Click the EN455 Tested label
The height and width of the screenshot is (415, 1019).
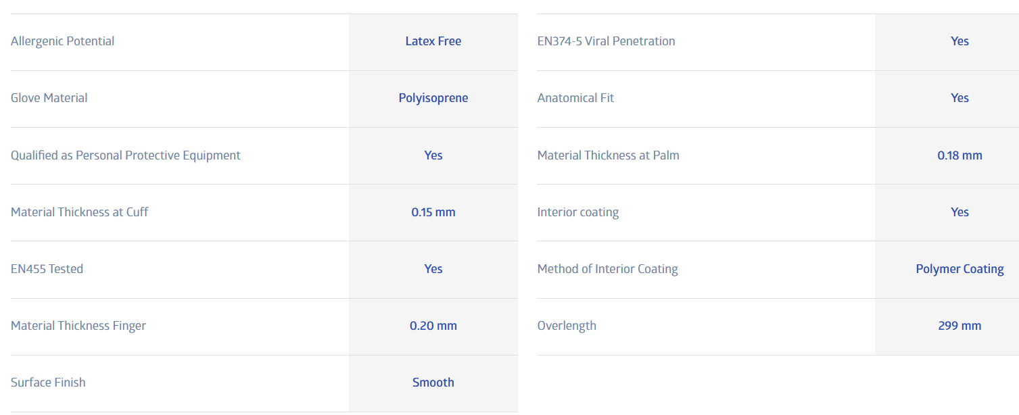click(47, 269)
